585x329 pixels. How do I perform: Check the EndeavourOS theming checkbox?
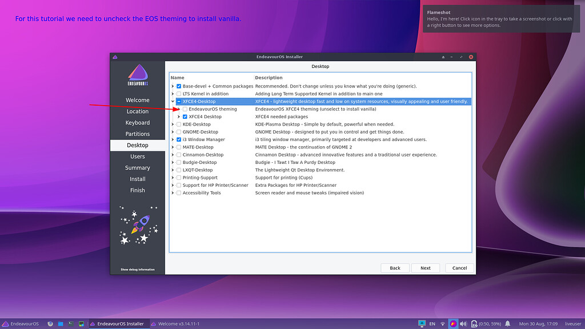tap(185, 109)
